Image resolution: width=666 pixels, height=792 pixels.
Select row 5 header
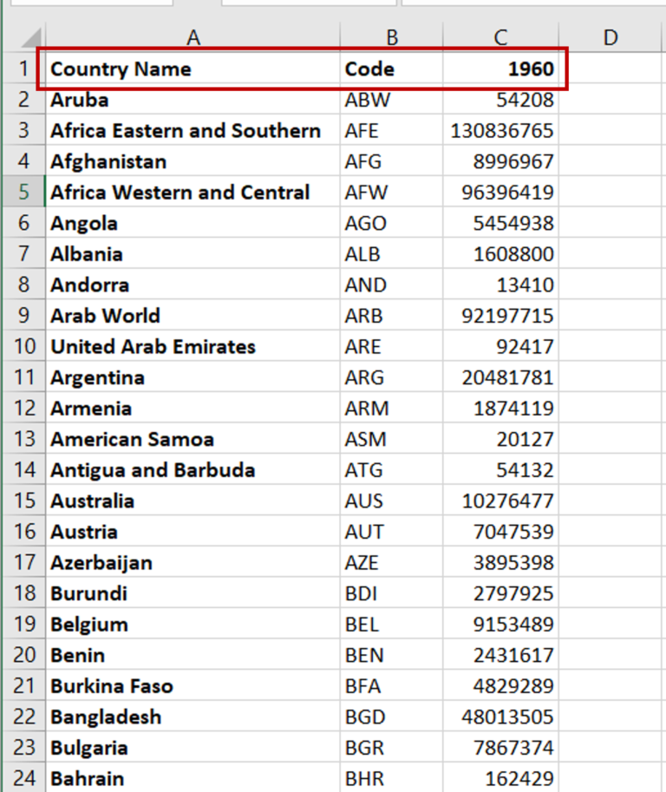pos(23,192)
